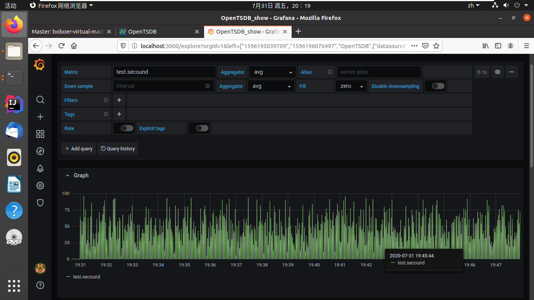
Task: Open the Create plus menu in sidebar
Action: pyautogui.click(x=40, y=117)
